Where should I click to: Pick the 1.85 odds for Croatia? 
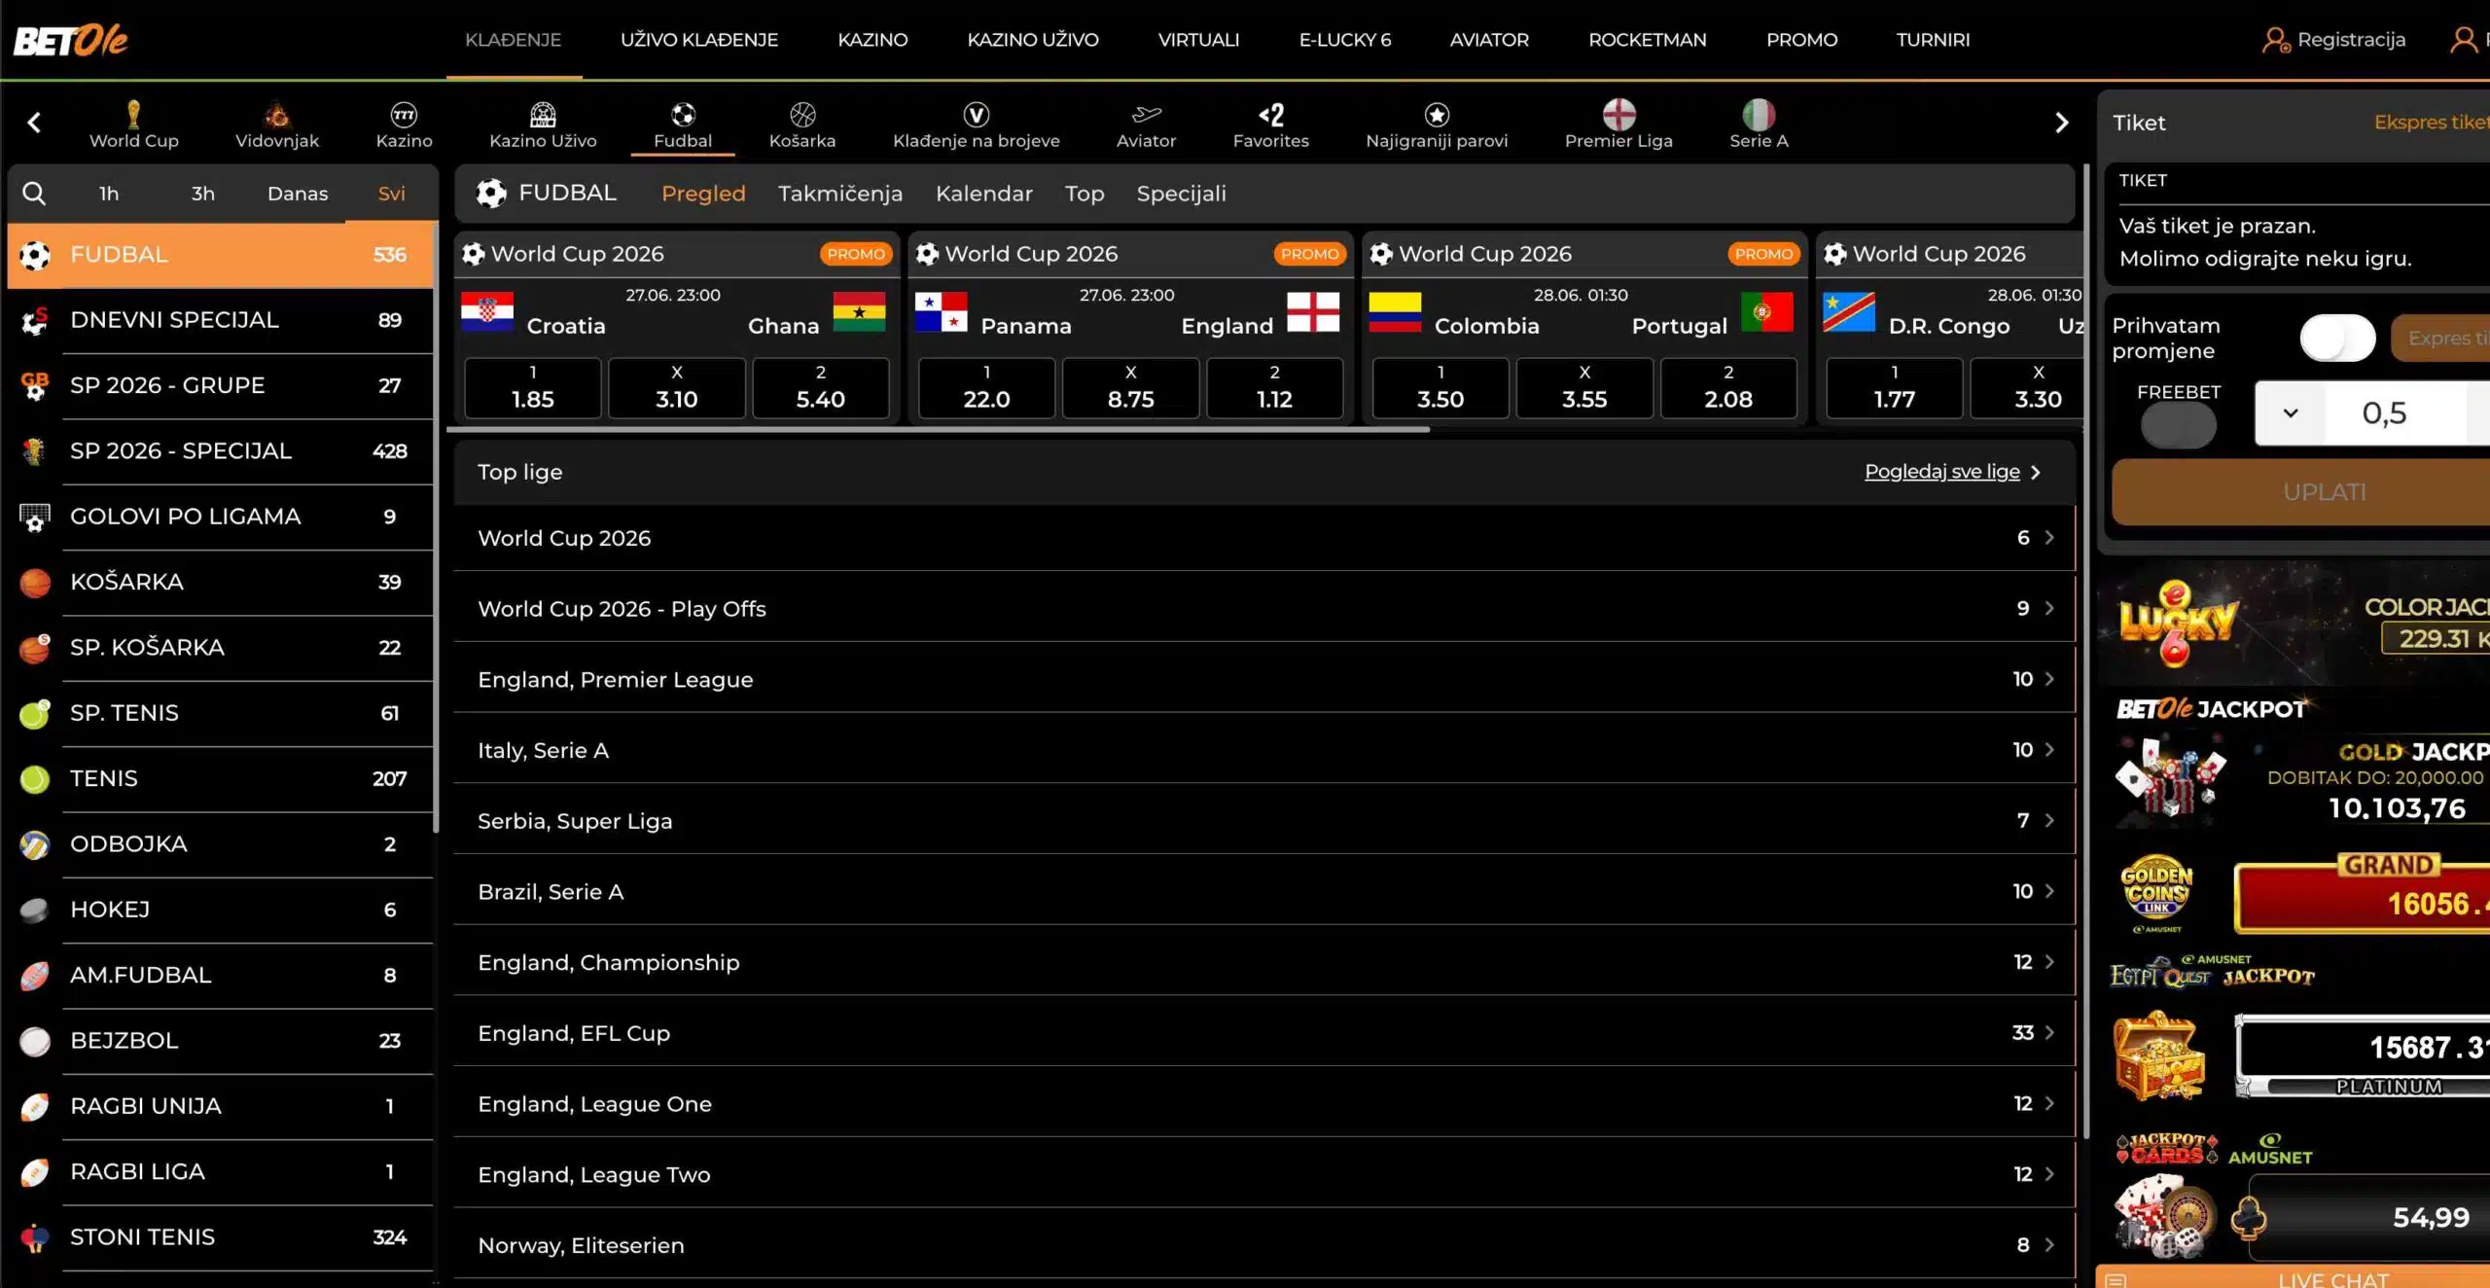(x=532, y=387)
